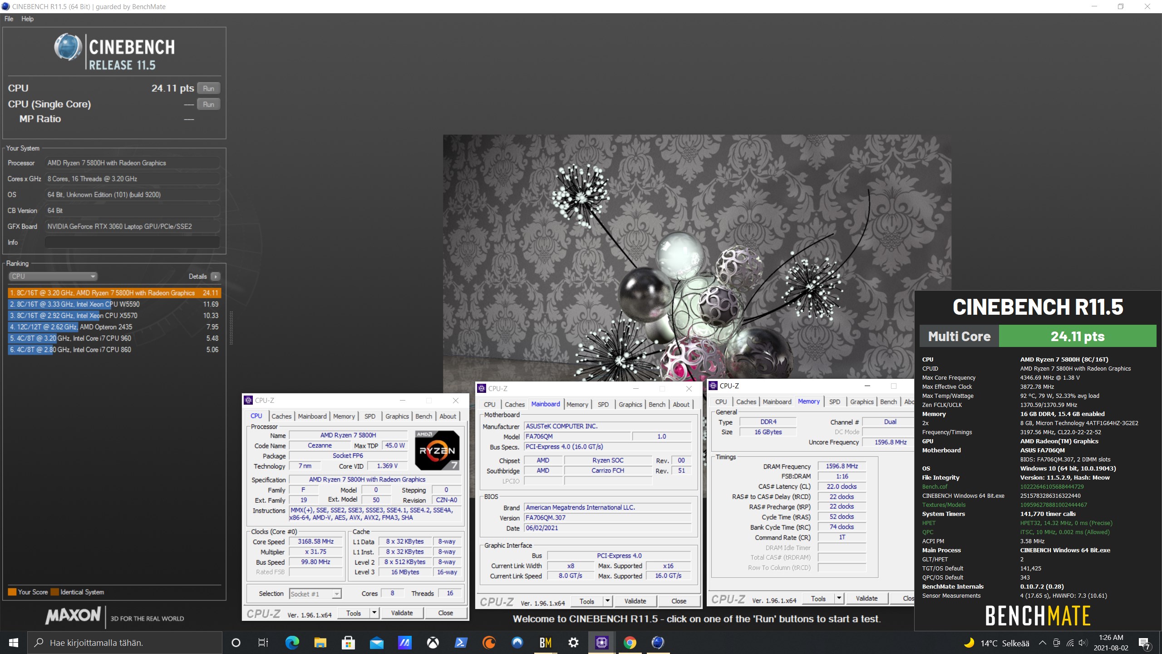Open About tab in left CPU-Z window
The height and width of the screenshot is (654, 1162).
coord(448,416)
